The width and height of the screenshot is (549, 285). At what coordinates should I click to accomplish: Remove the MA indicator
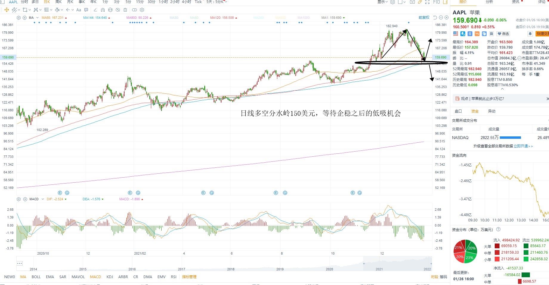(x=25, y=18)
